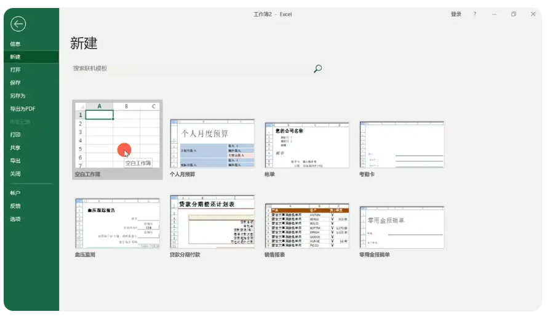Click the back arrow to exit backstage
Screen dimensions: 550x317
pos(18,24)
